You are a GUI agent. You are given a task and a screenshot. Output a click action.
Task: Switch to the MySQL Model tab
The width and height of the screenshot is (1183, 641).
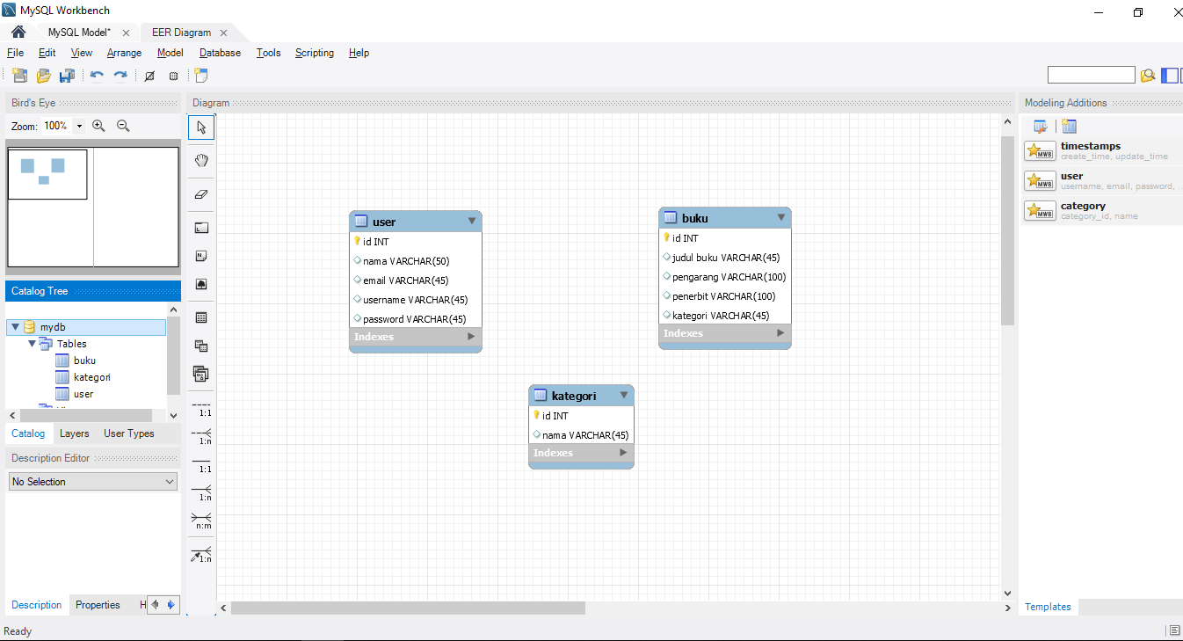click(79, 33)
